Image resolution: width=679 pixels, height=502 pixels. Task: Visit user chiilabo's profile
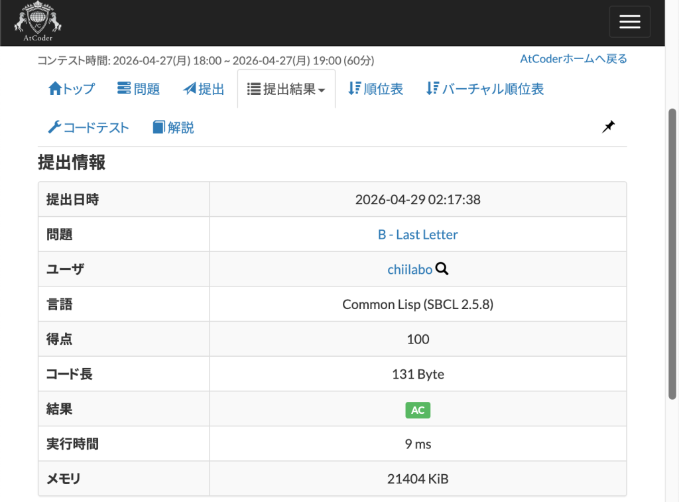coord(410,269)
